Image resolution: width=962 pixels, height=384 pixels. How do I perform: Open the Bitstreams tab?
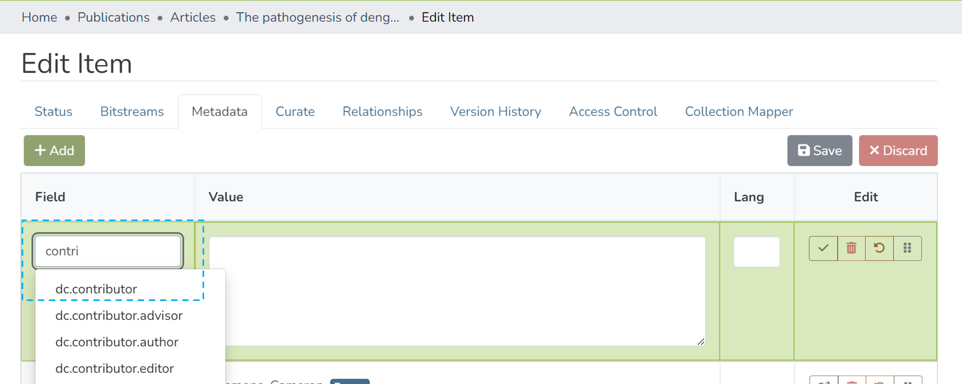[x=132, y=112]
